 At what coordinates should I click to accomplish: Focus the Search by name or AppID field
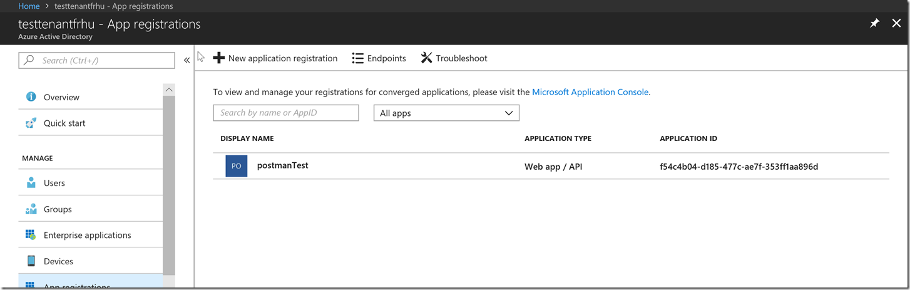tap(286, 113)
